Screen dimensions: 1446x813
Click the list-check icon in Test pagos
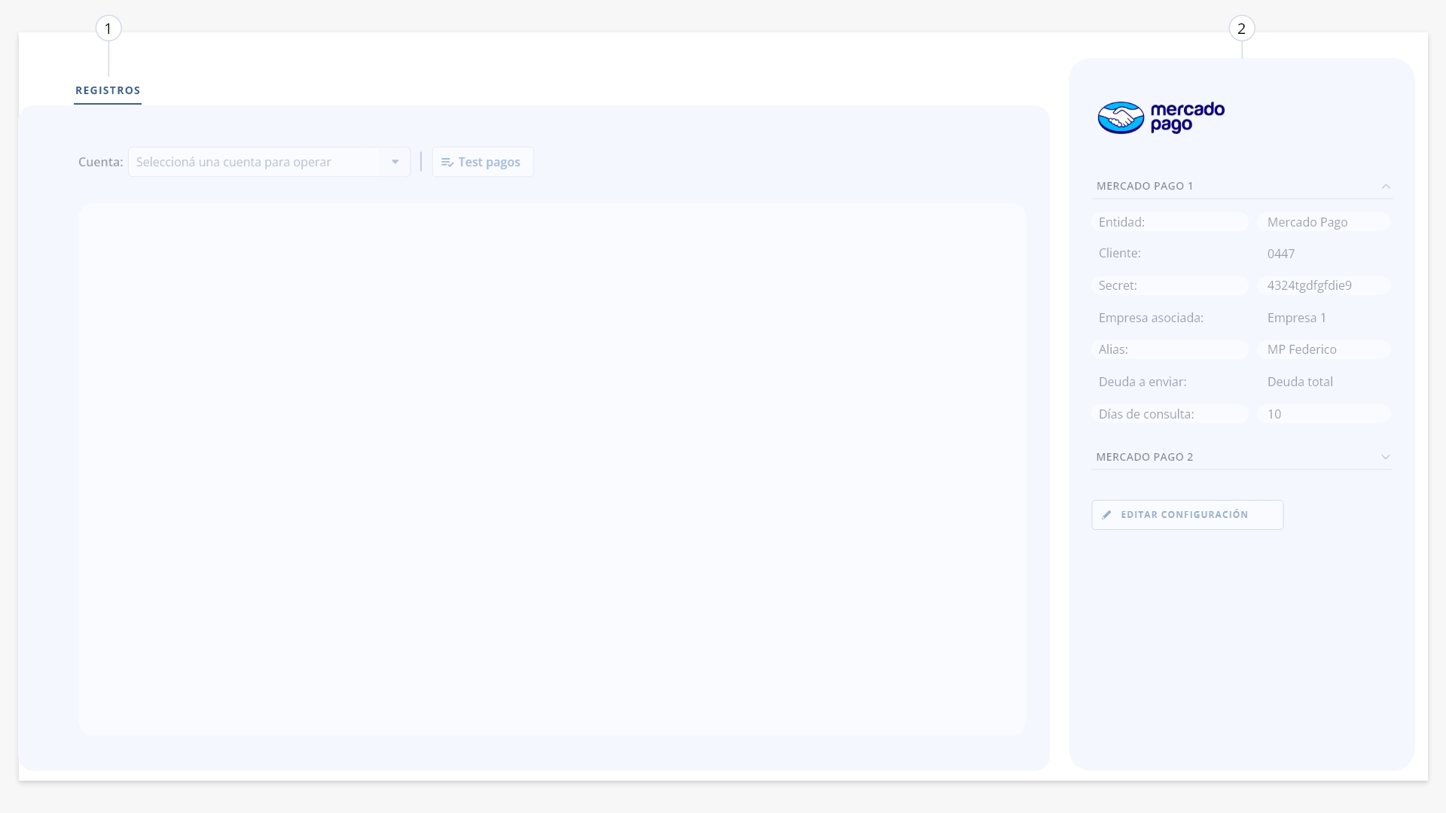447,162
